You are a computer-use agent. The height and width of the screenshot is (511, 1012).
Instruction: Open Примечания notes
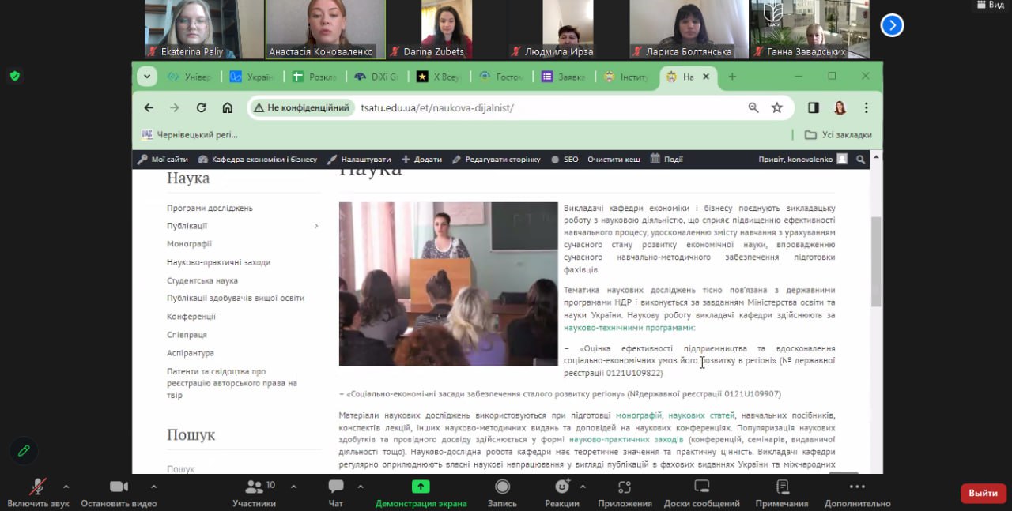click(782, 493)
